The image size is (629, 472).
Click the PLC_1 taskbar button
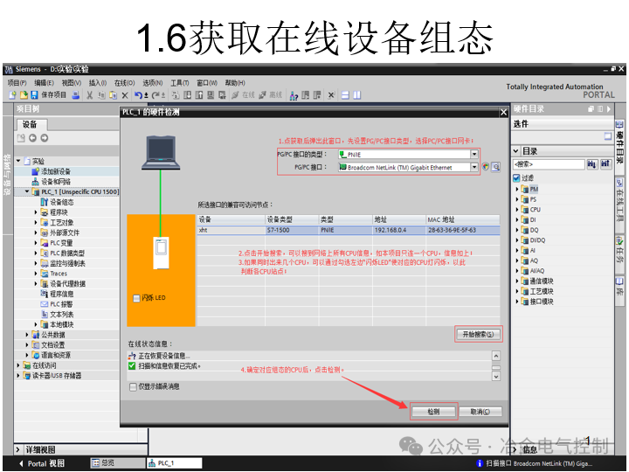pos(175,462)
